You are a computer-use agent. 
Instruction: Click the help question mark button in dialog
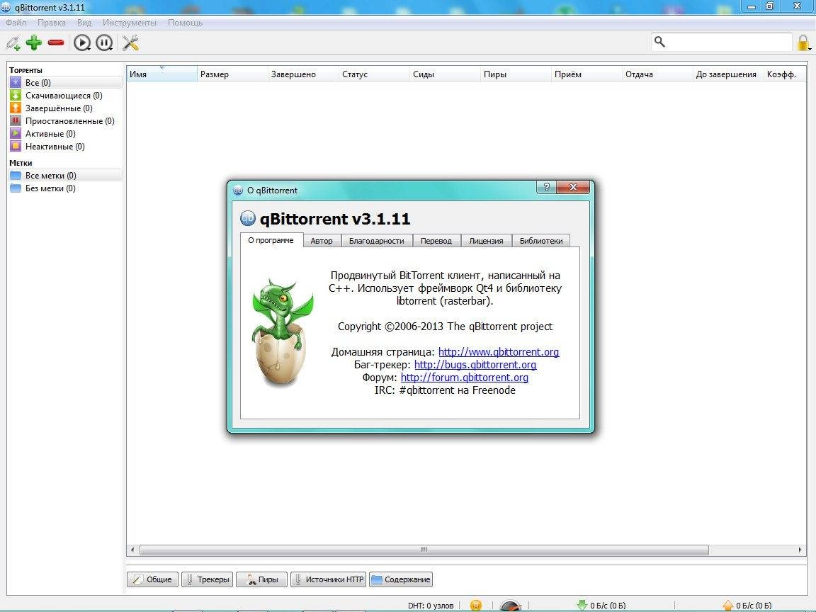tap(546, 187)
